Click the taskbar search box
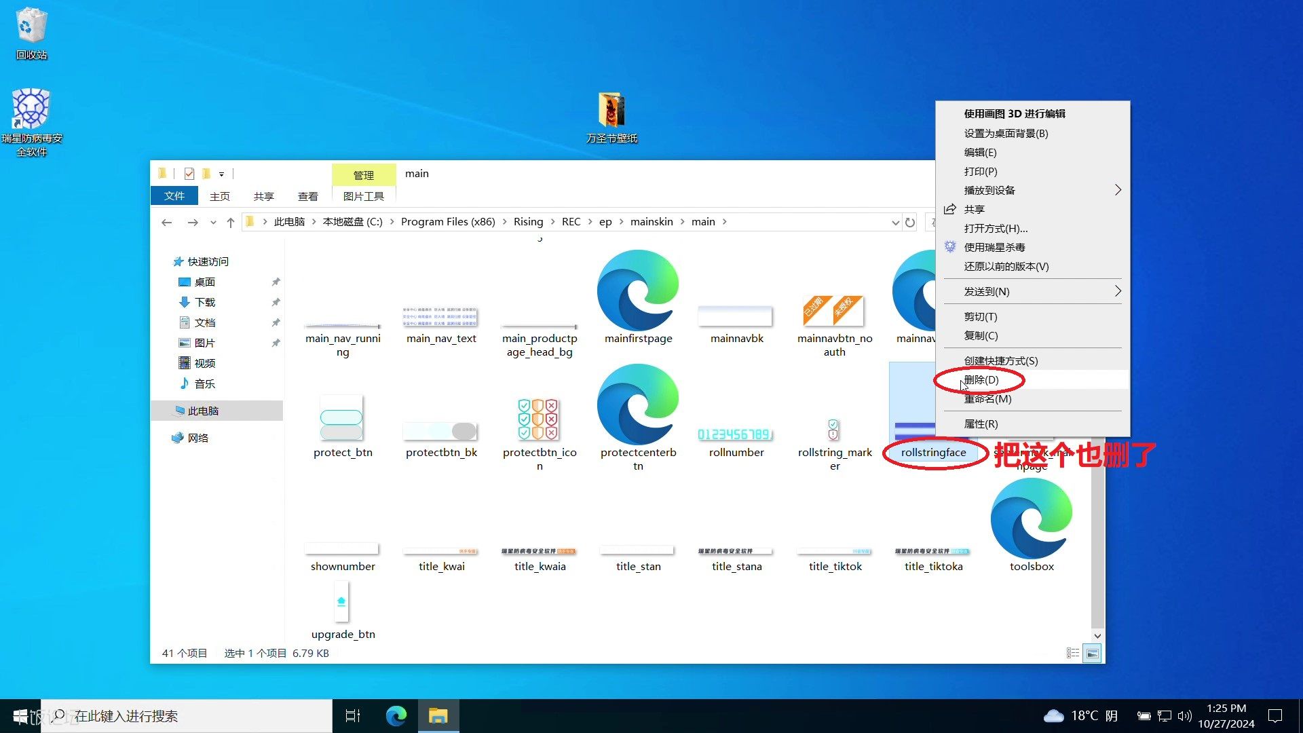Viewport: 1303px width, 733px height. point(187,716)
